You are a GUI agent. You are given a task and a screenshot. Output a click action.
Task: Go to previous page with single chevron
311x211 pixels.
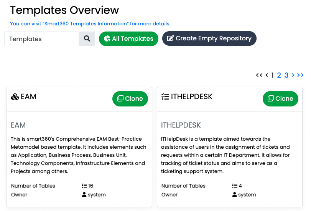tap(267, 75)
